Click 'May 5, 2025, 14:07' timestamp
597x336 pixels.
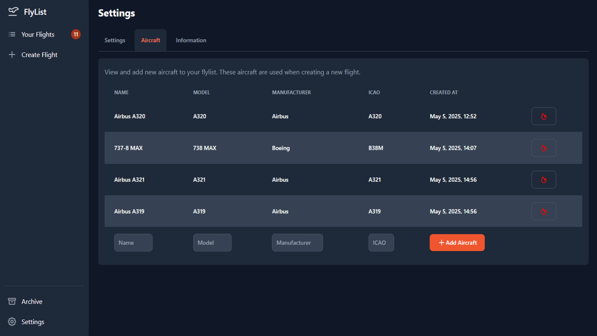453,148
